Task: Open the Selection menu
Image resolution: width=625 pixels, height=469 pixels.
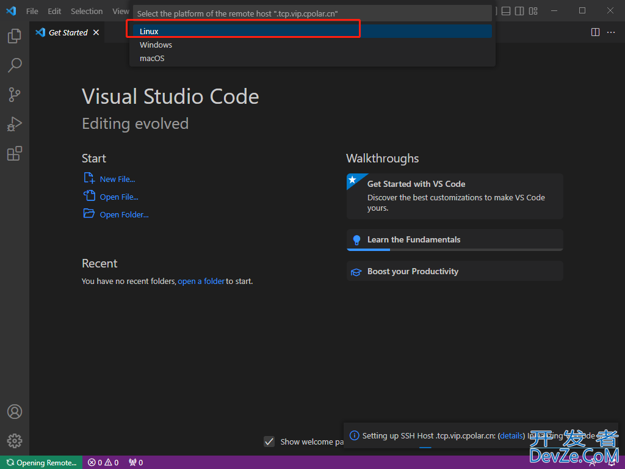Action: click(x=87, y=11)
